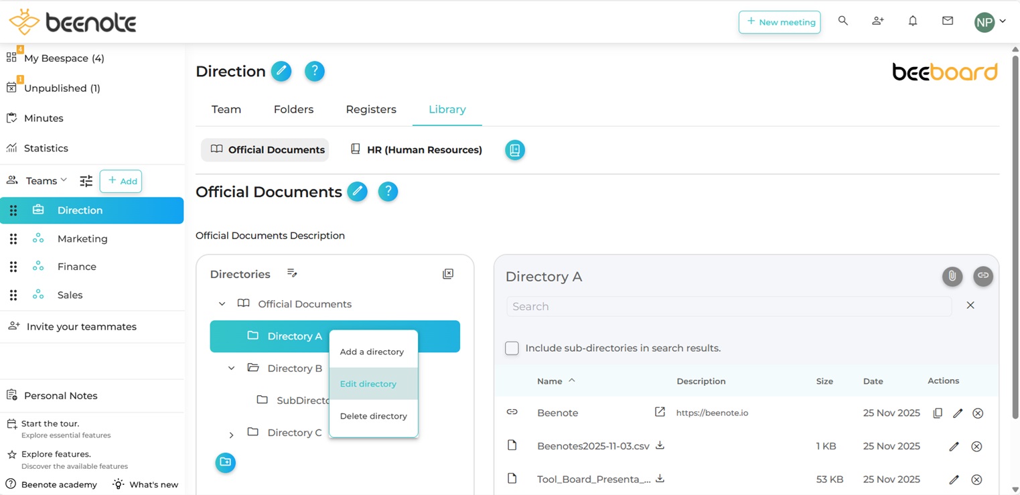Click the New meeting button
Screen dimensions: 1020x495
[780, 22]
